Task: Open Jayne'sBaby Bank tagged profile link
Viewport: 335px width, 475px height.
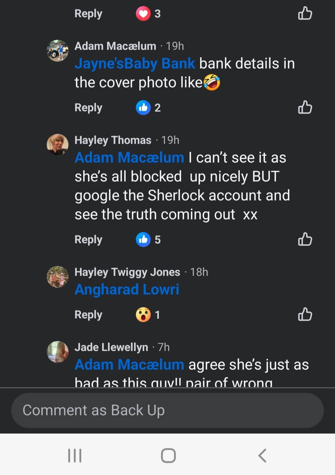Action: [135, 64]
